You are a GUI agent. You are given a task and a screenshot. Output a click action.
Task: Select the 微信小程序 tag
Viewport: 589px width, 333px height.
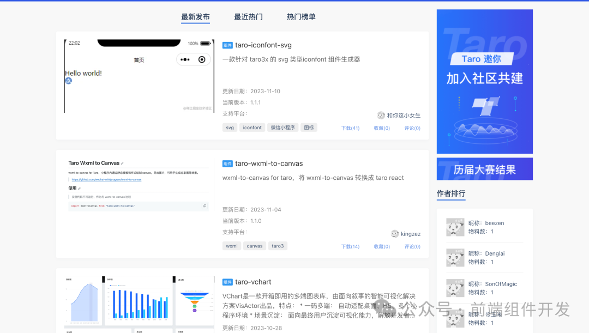point(283,128)
